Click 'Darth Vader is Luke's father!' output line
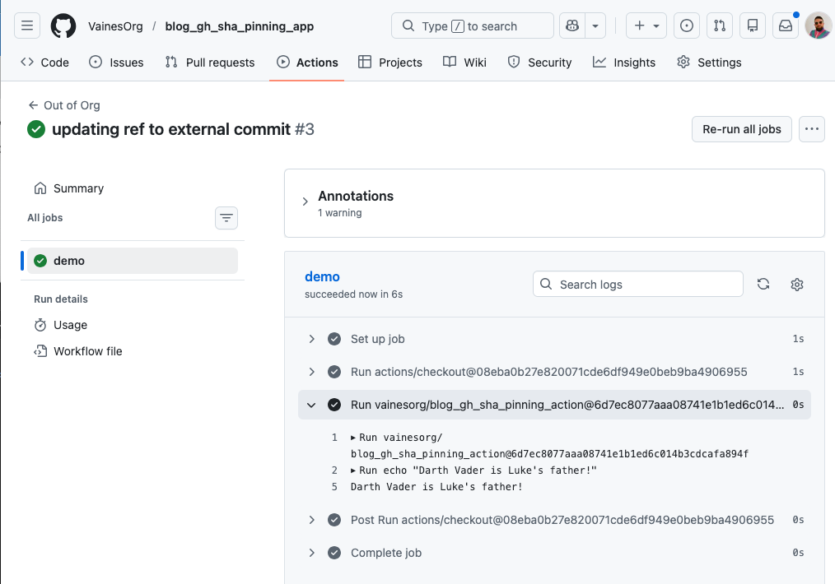 [436, 487]
